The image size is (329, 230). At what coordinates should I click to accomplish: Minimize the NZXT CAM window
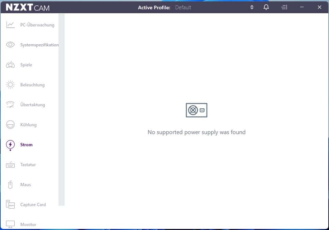(x=302, y=7)
